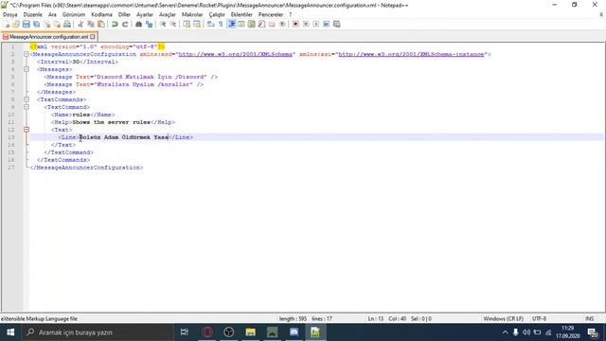
Task: Toggle synchronized vertical scrolling
Action: tap(187, 24)
